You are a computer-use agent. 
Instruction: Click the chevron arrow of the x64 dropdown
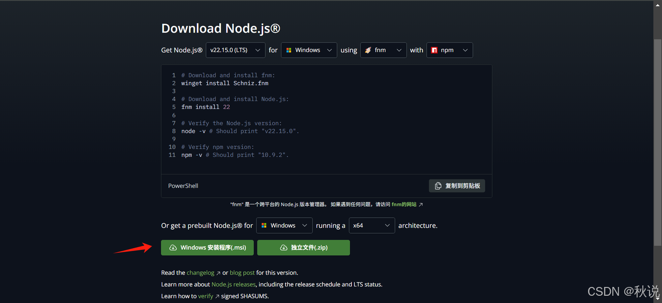click(387, 225)
